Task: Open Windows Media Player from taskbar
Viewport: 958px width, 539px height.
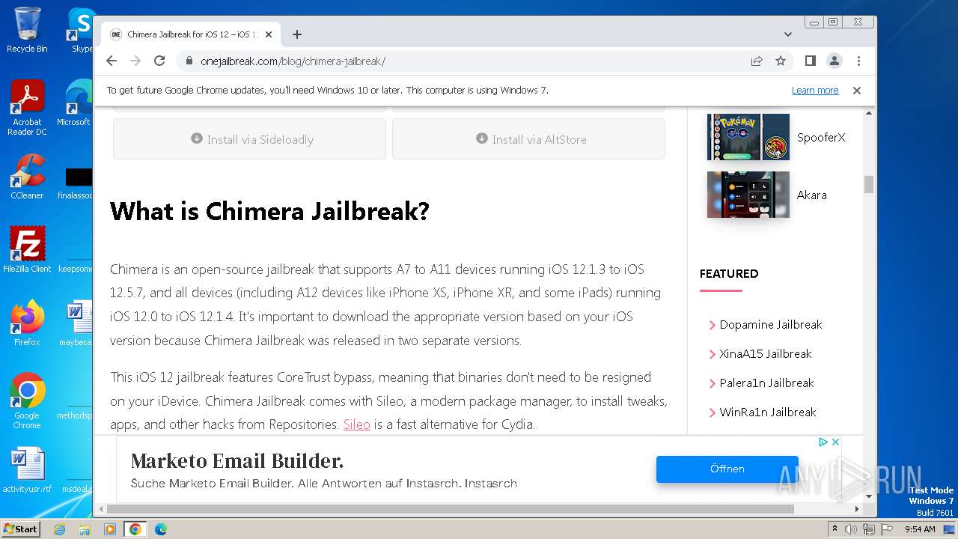Action: (110, 529)
